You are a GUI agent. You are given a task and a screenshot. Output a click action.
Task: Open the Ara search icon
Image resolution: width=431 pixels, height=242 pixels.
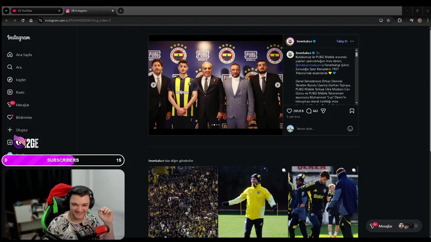point(10,67)
